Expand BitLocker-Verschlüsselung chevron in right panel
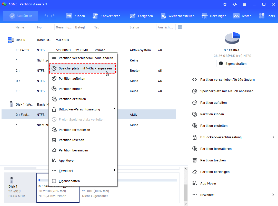This screenshot has height=206, width=278. click(273, 137)
